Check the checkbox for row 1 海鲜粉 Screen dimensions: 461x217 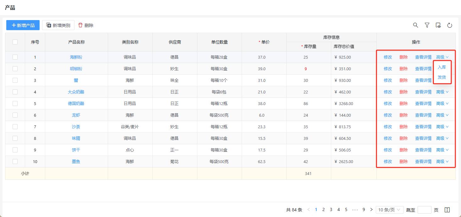click(x=15, y=57)
